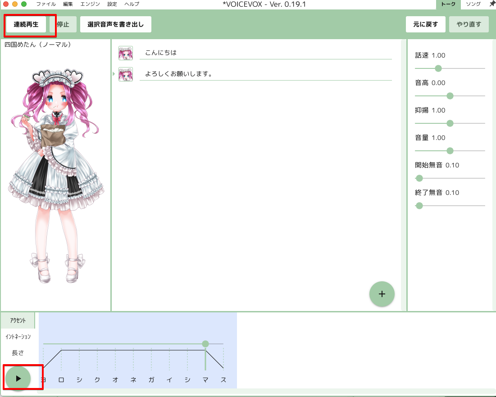The height and width of the screenshot is (397, 496).
Task: Click the pin window icon
Action: [x=492, y=4]
